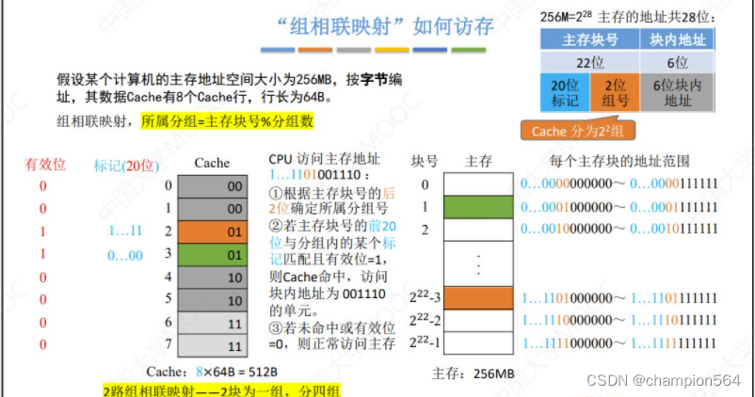Viewport: 755px width, 397px height.
Task: Click the Cache heading above the cache rows
Action: tap(212, 163)
